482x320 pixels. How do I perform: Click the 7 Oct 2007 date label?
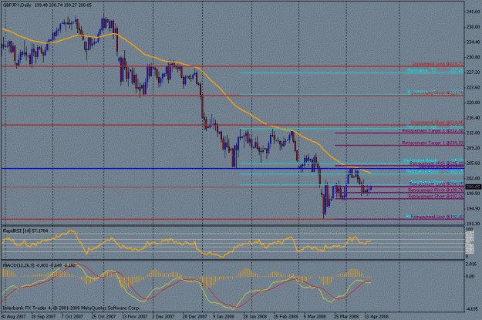coord(72,316)
